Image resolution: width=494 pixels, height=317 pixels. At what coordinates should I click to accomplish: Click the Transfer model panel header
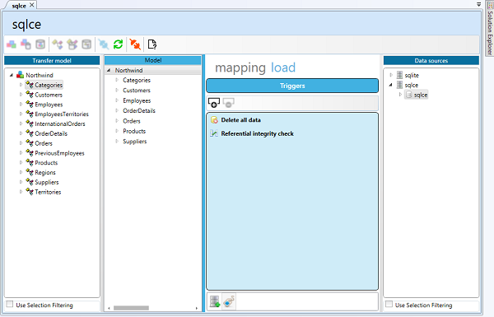click(x=52, y=60)
